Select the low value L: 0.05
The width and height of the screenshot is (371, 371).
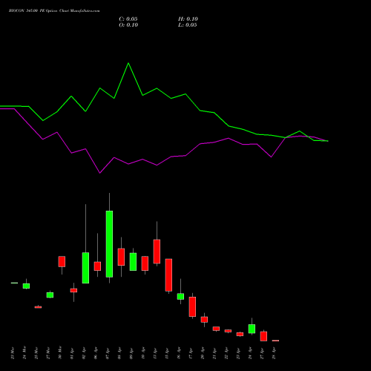coord(188,25)
